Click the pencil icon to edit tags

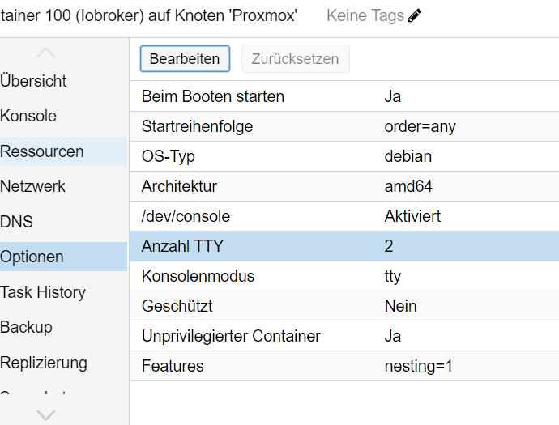(415, 16)
